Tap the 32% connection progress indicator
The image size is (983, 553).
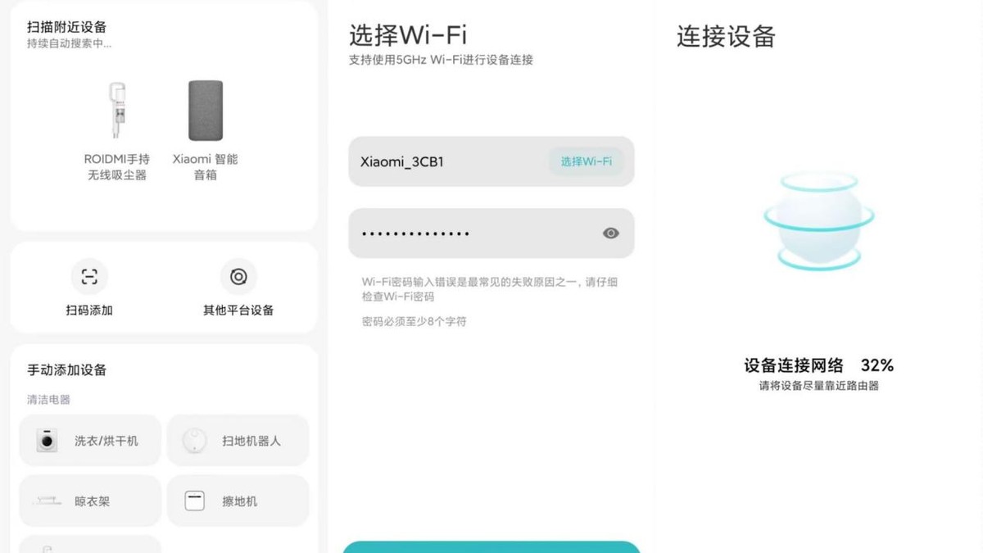[877, 365]
